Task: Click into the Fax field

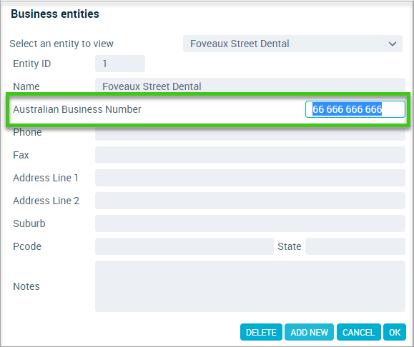Action: pos(250,155)
